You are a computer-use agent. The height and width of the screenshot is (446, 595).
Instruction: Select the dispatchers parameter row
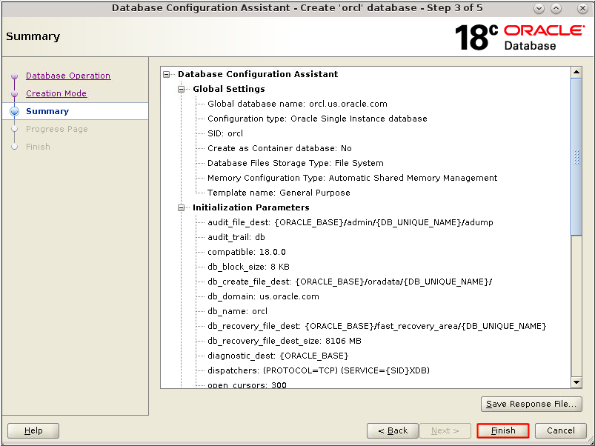tap(319, 370)
